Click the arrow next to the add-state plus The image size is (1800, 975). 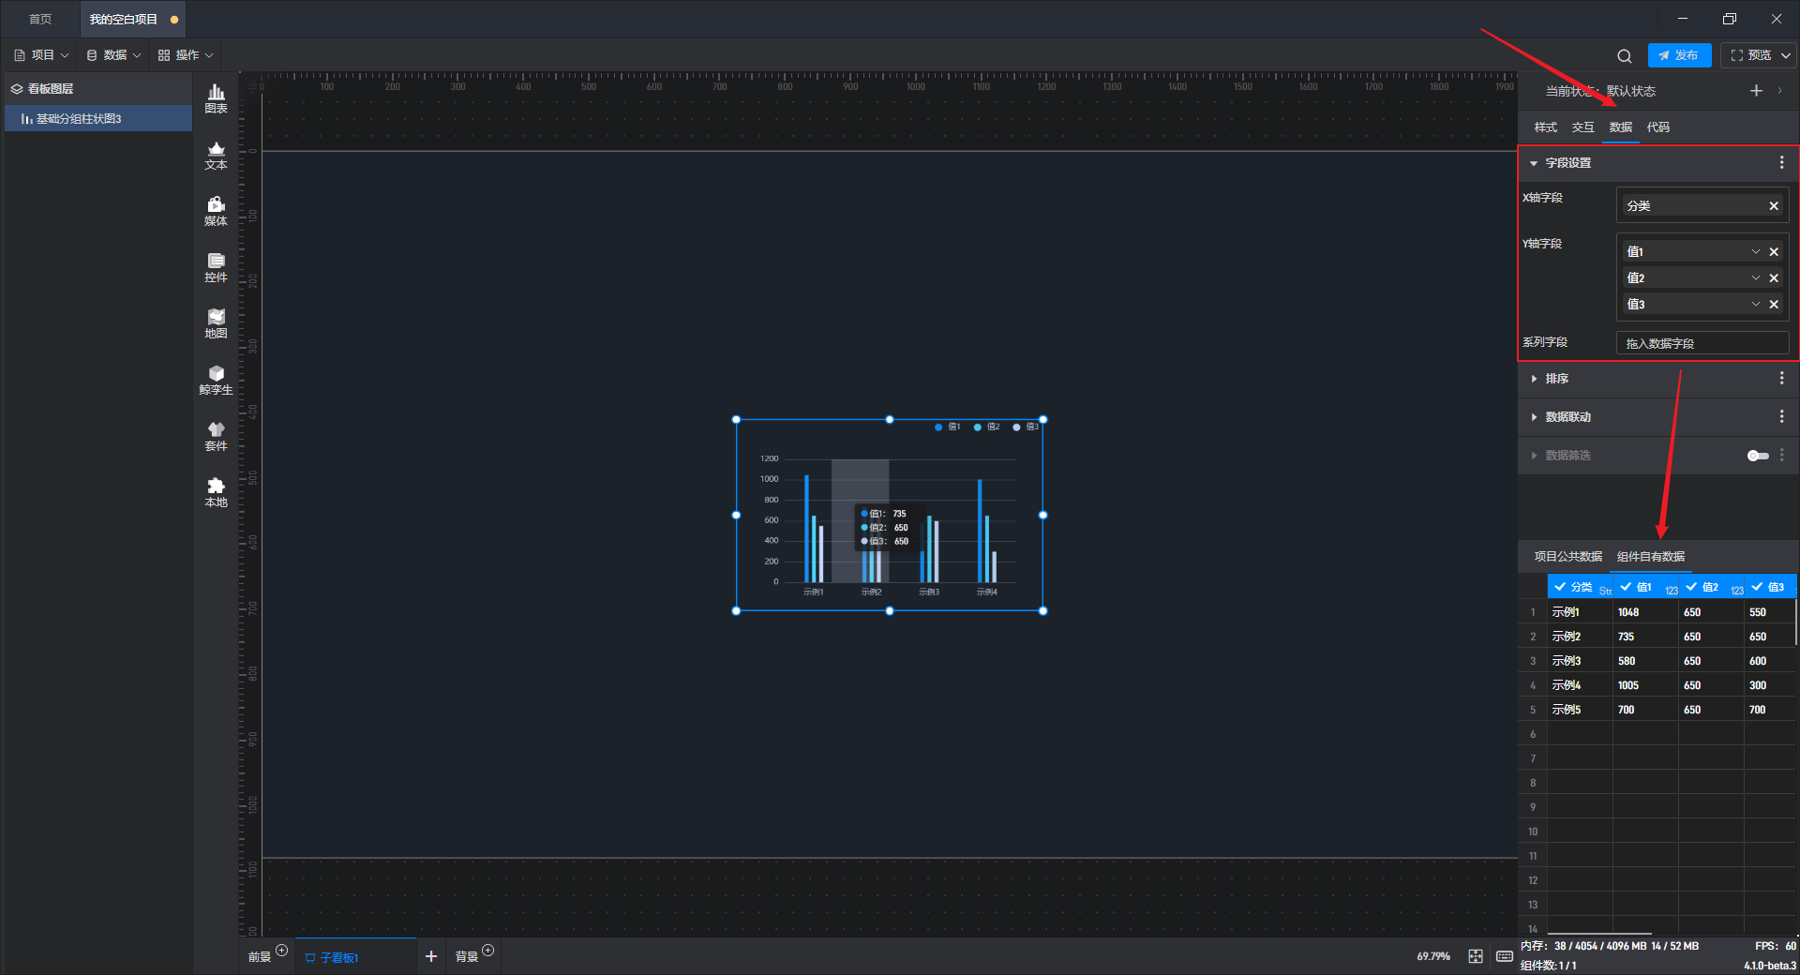click(1779, 91)
